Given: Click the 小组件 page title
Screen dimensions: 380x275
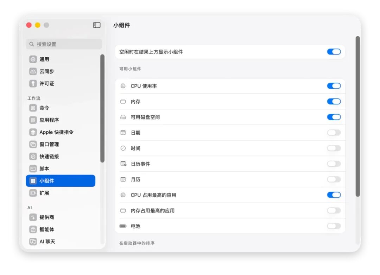Looking at the screenshot, I should tap(122, 25).
